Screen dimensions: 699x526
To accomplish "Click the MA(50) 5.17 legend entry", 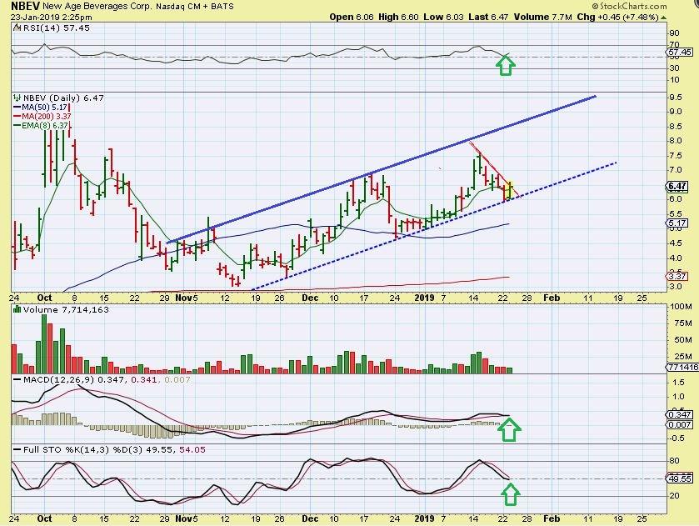I will tap(45, 108).
